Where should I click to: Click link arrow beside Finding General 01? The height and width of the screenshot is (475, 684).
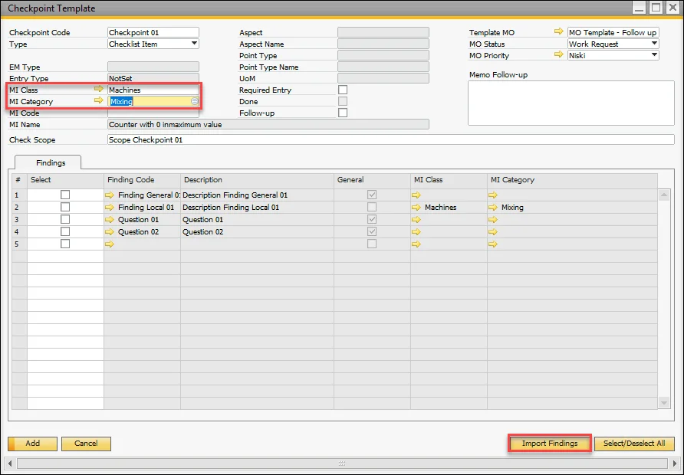[x=110, y=195]
